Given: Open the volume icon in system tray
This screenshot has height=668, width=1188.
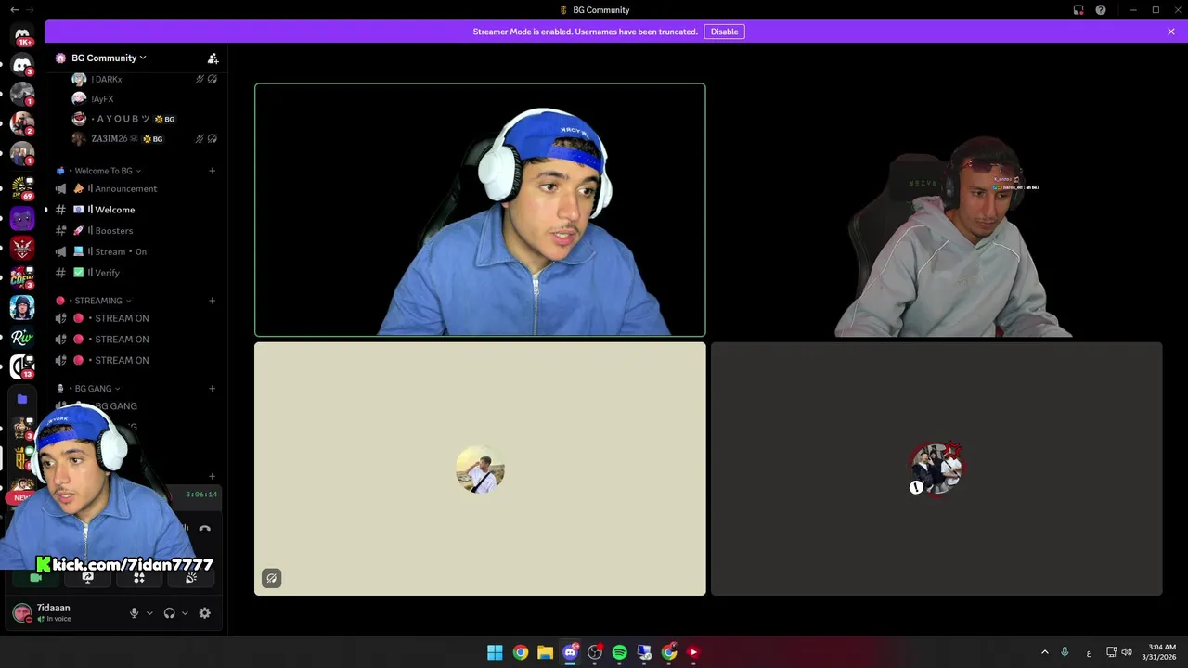Looking at the screenshot, I should tap(1127, 652).
